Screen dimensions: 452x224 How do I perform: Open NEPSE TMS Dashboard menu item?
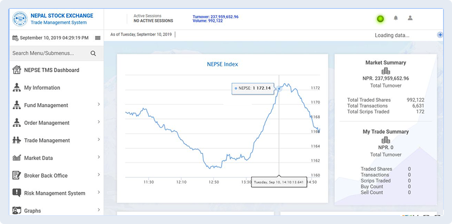point(51,70)
